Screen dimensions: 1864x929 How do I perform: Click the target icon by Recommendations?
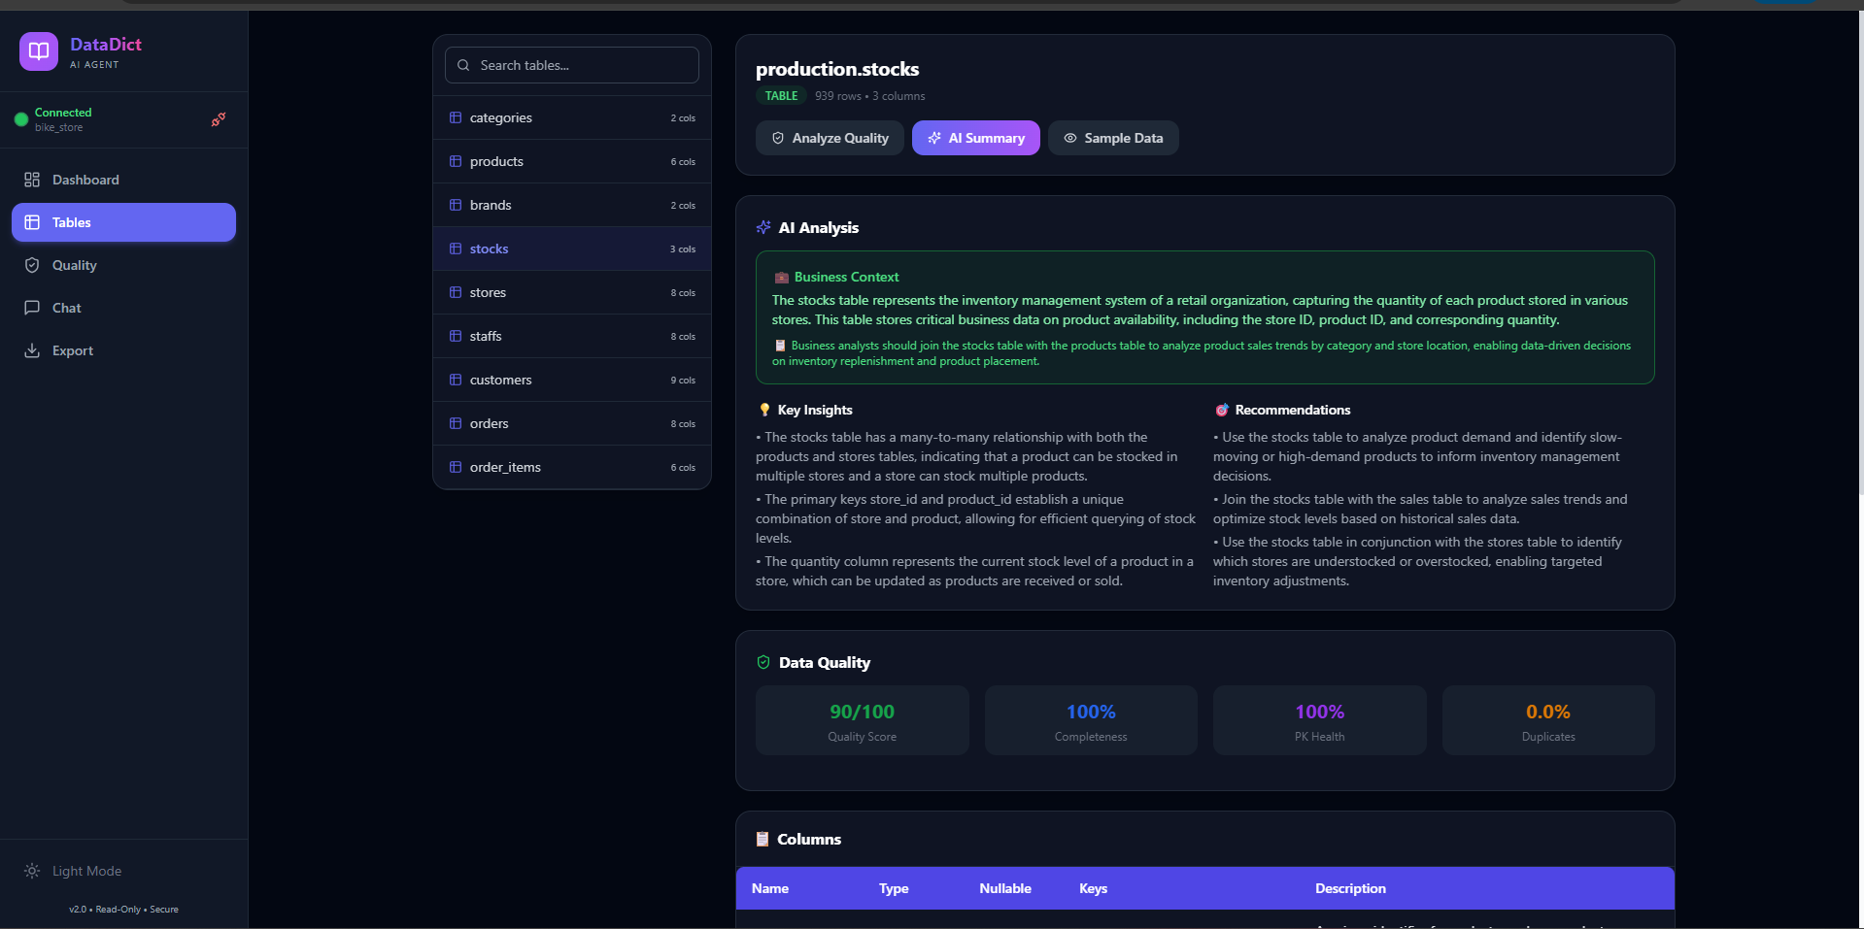tap(1222, 410)
